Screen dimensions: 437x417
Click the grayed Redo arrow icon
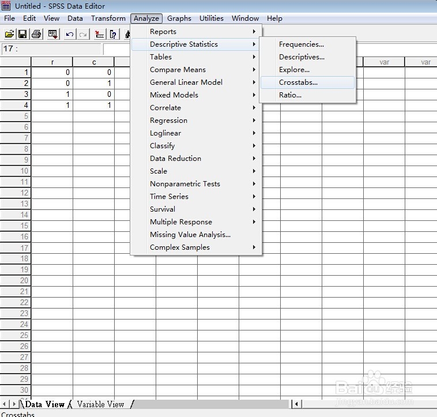83,34
